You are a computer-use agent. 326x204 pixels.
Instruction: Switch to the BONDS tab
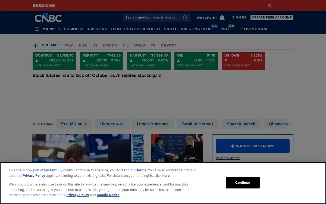pyautogui.click(x=110, y=45)
